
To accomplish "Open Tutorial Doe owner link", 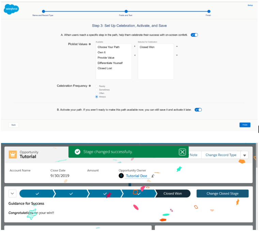I will pyautogui.click(x=136, y=176).
